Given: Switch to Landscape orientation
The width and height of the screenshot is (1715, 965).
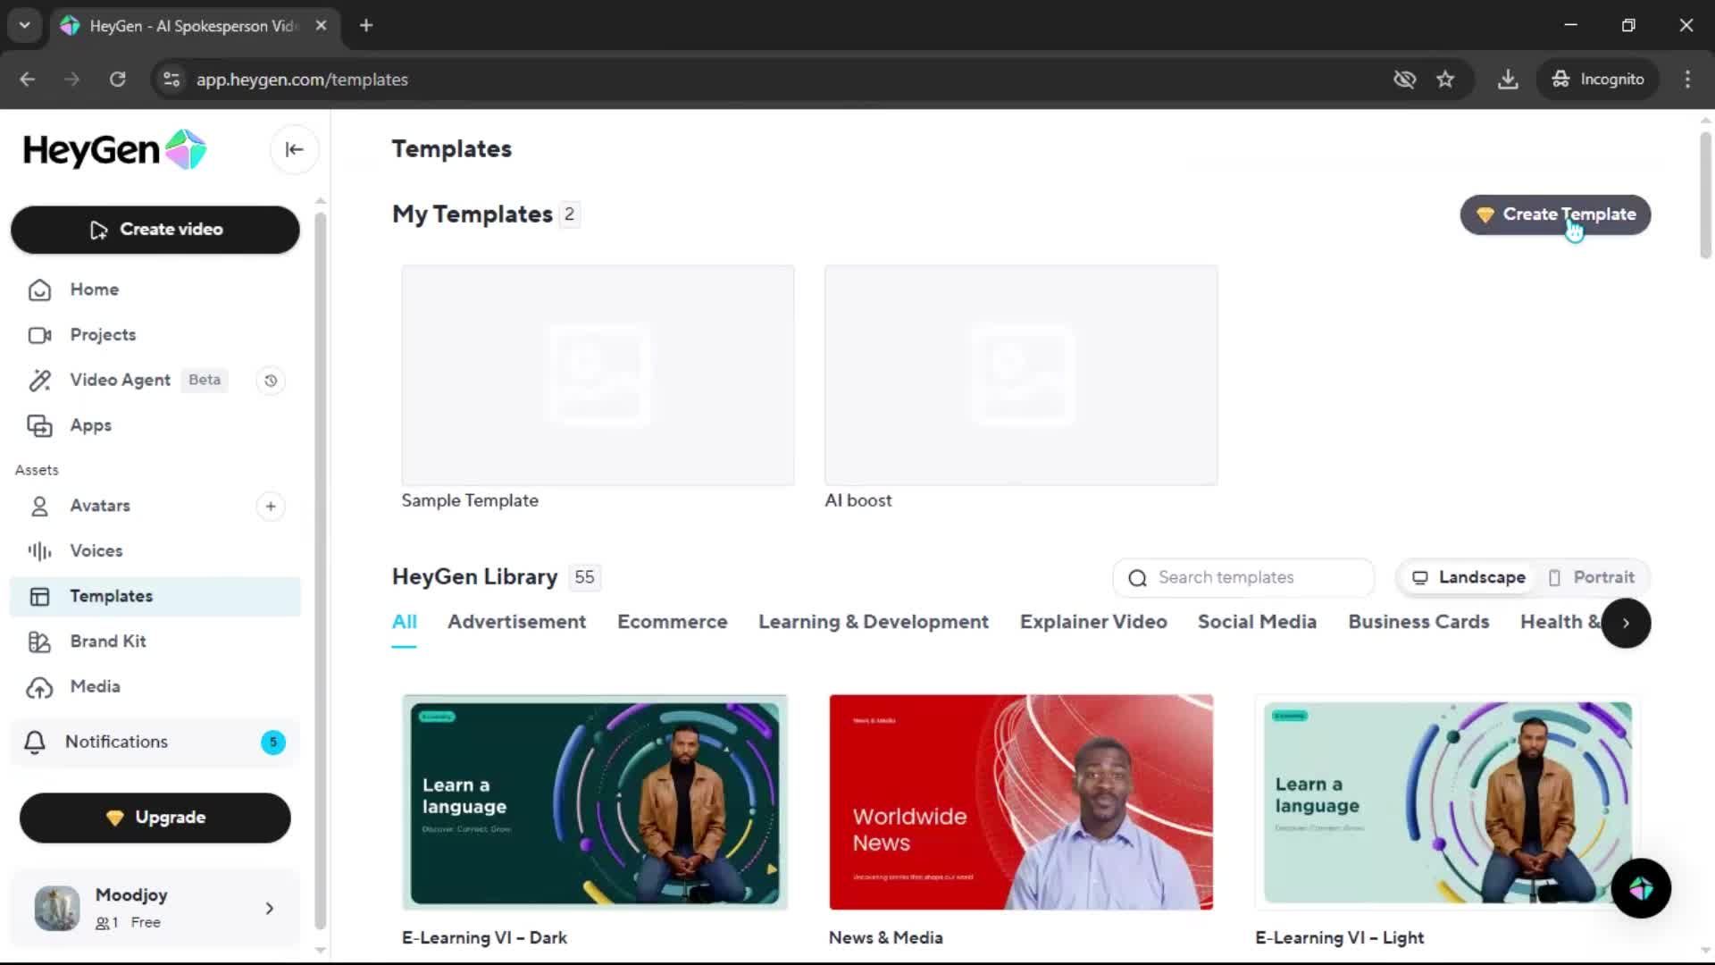Looking at the screenshot, I should [1469, 577].
